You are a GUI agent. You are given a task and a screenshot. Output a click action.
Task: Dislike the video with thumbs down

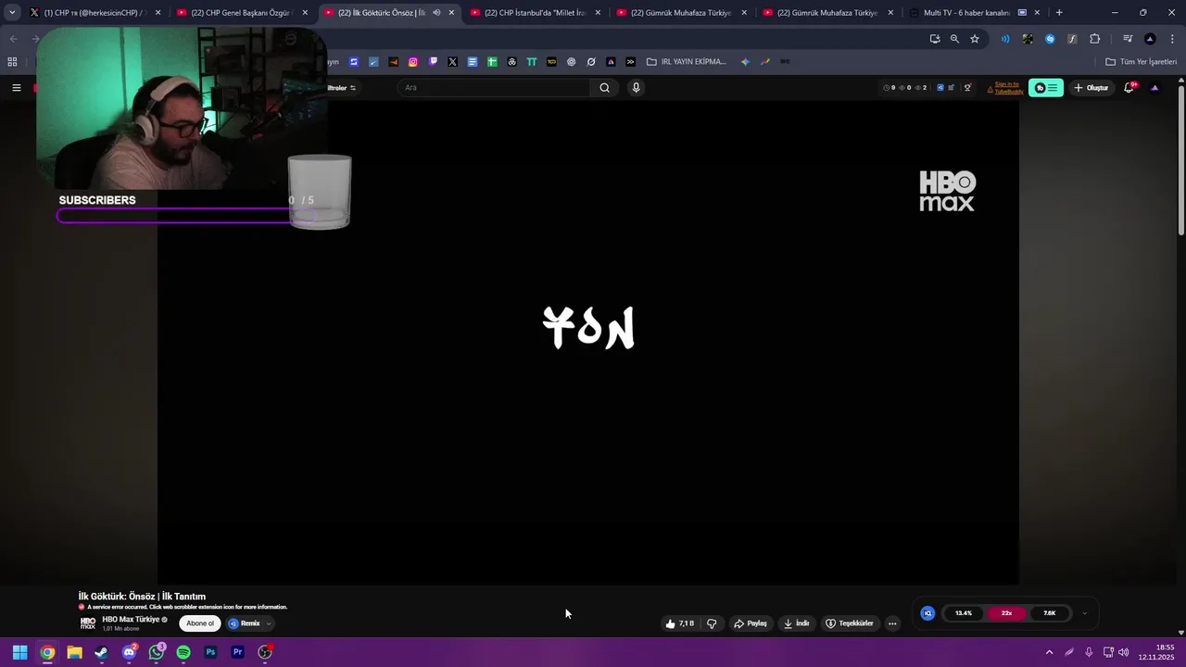pyautogui.click(x=712, y=623)
